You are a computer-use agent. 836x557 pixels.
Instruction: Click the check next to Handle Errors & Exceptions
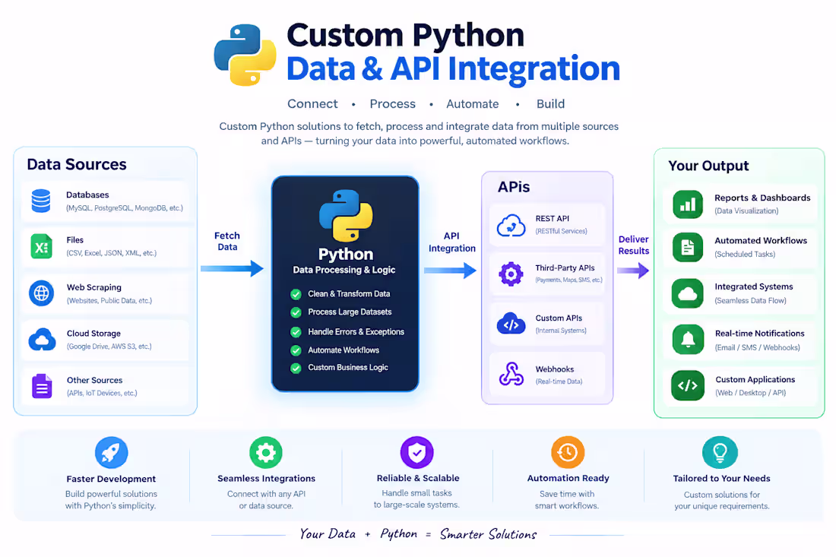pyautogui.click(x=296, y=332)
